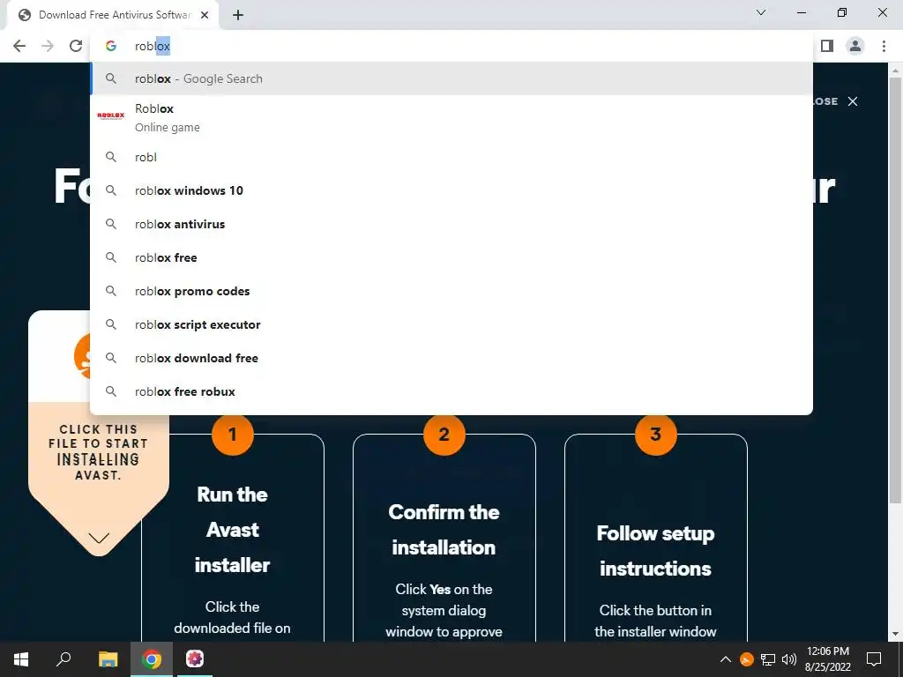The width and height of the screenshot is (903, 677).
Task: Open File Explorer from the taskbar
Action: [108, 659]
